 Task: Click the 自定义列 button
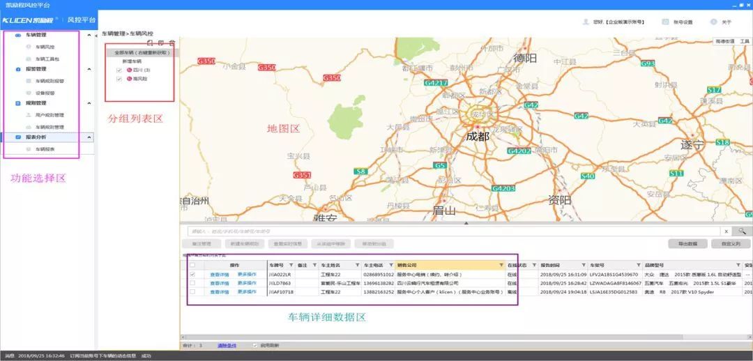[x=731, y=244]
